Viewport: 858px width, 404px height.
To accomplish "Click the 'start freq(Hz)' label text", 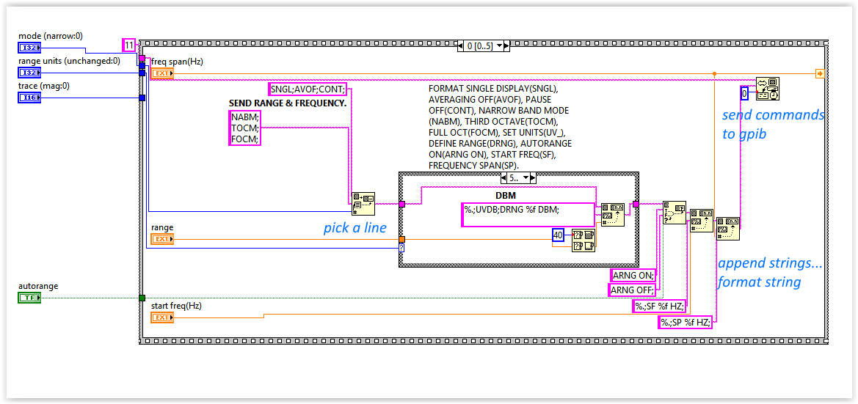I will pyautogui.click(x=176, y=306).
